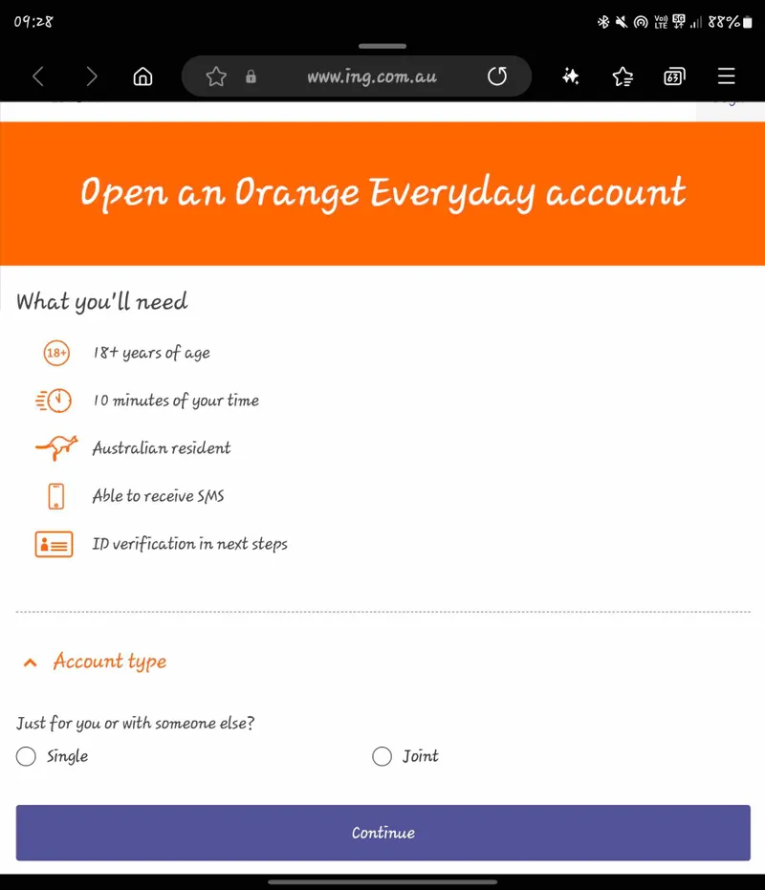Tap the signal strength bars icon
Screen dimensions: 765x890
pyautogui.click(x=696, y=22)
